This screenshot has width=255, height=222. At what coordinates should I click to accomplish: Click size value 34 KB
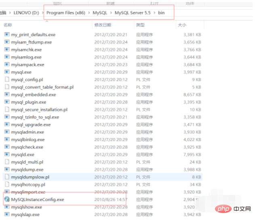pos(195,184)
